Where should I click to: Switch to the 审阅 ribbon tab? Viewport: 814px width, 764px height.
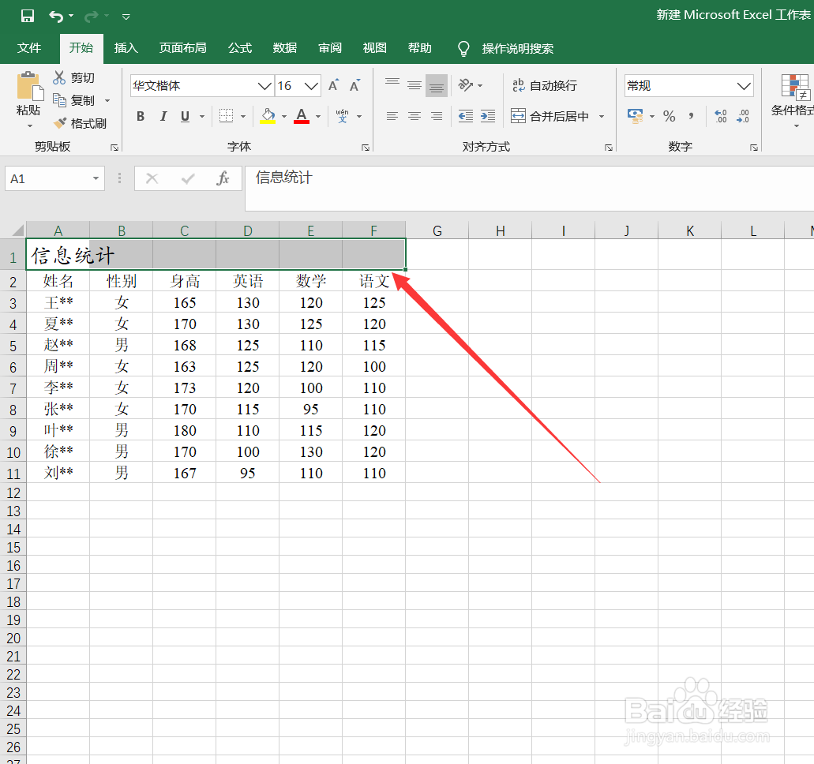tap(330, 48)
